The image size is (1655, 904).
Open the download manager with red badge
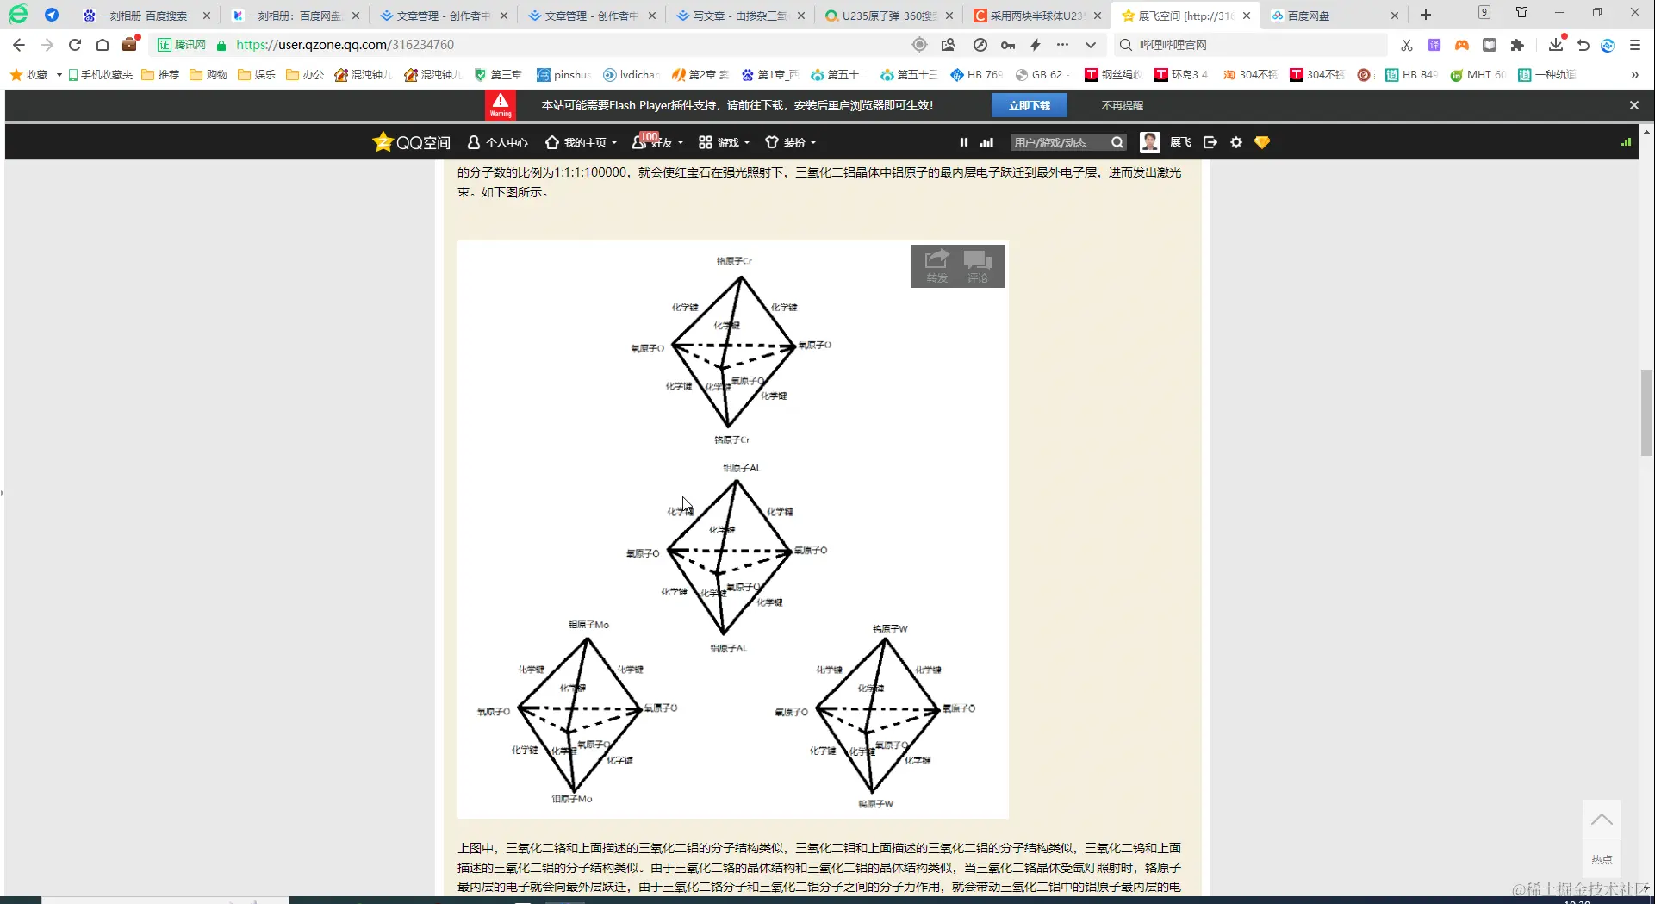(x=1556, y=47)
